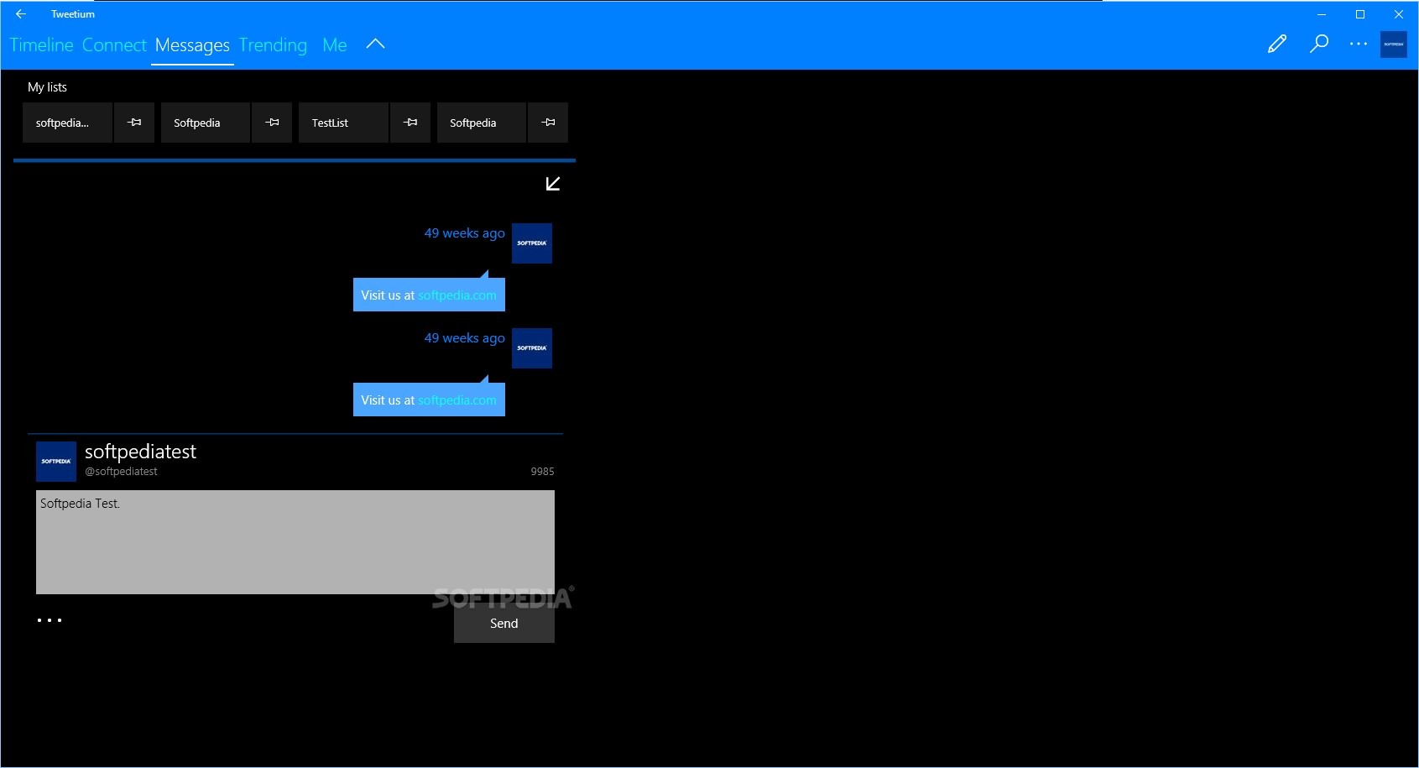Viewport: 1419px width, 768px height.
Task: Maximize the Tweetium window
Action: coord(1360,14)
